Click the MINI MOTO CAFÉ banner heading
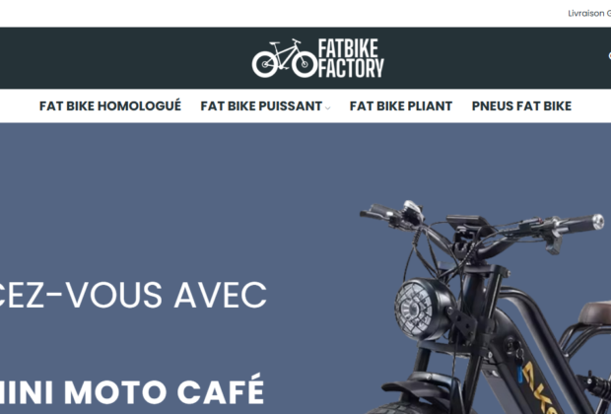The width and height of the screenshot is (611, 414). (130, 390)
